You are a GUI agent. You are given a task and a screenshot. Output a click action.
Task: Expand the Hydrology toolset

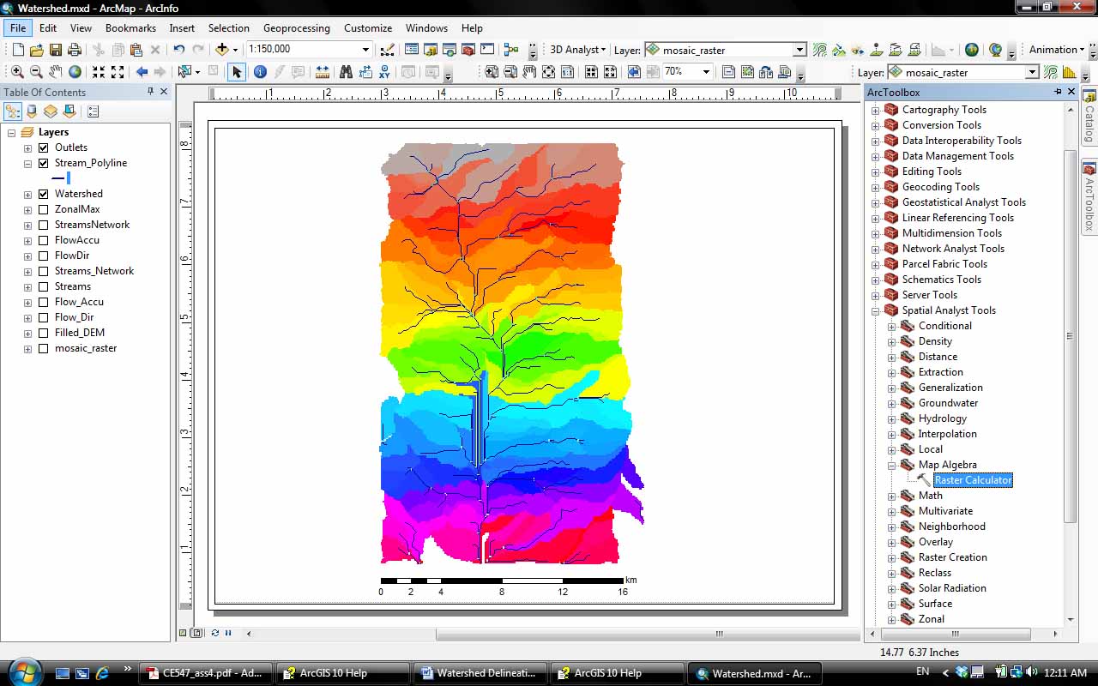tap(891, 418)
